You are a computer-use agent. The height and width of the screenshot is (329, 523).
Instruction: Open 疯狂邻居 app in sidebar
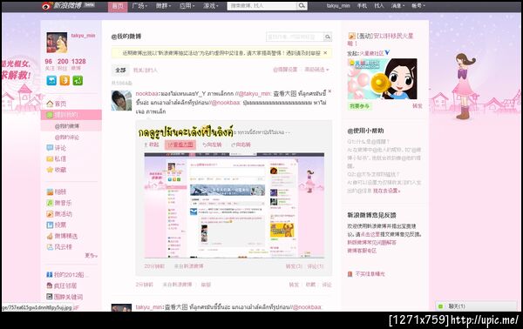pos(62,285)
